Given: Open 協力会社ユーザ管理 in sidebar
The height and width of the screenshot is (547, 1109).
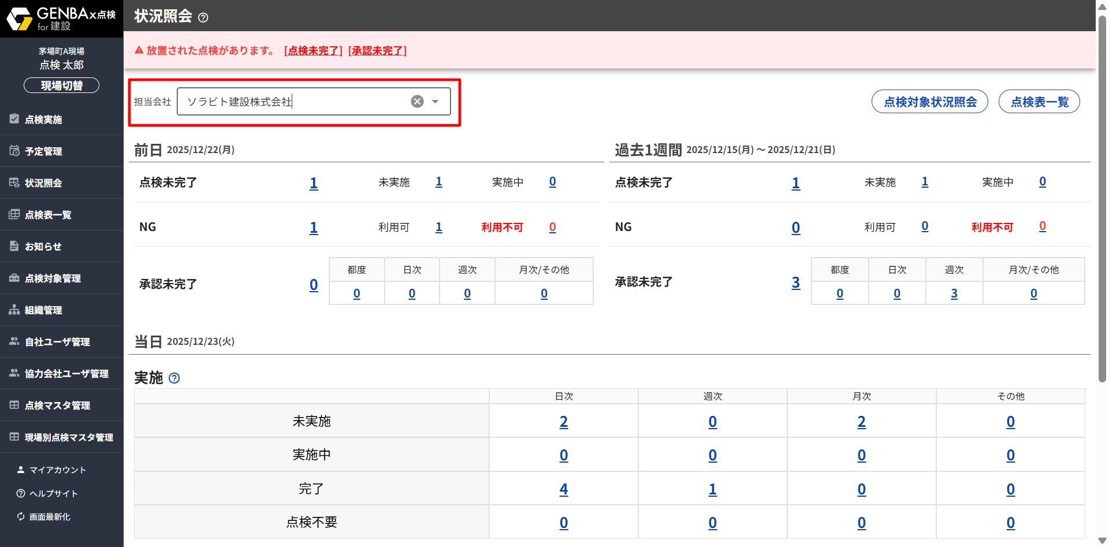Looking at the screenshot, I should click(x=66, y=374).
